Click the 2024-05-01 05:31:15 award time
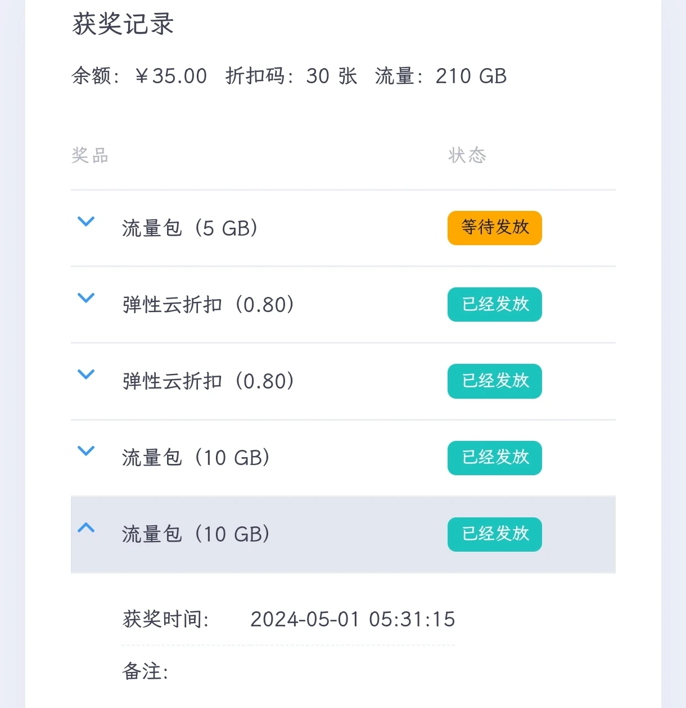Viewport: 686px width, 708px height. (353, 619)
